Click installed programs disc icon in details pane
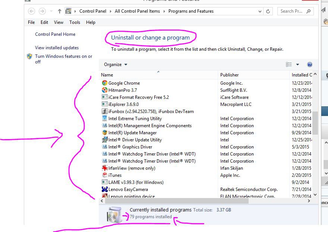 pyautogui.click(x=114, y=214)
